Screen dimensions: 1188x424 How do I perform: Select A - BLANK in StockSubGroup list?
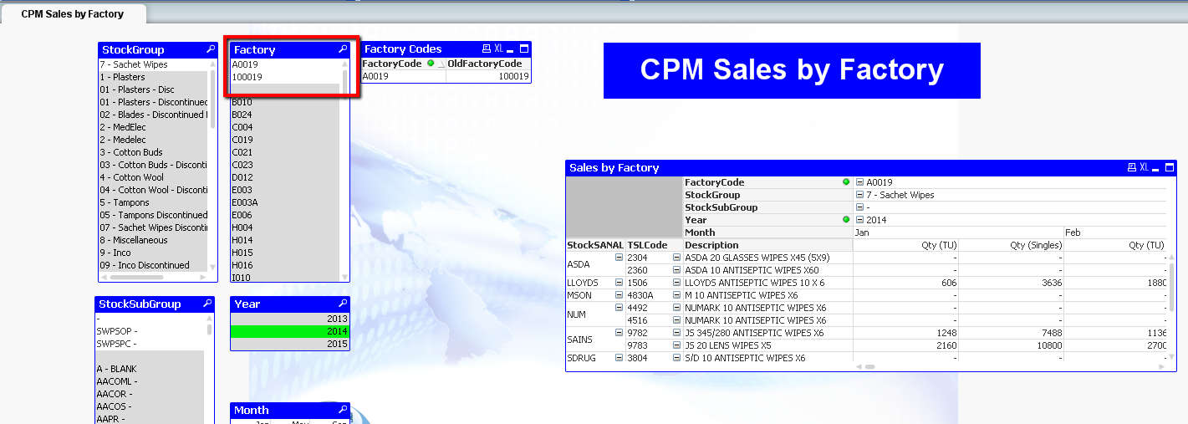point(150,369)
